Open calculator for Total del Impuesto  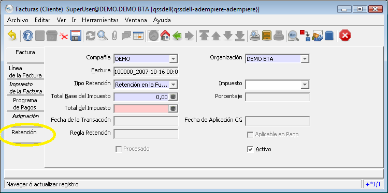(173, 108)
